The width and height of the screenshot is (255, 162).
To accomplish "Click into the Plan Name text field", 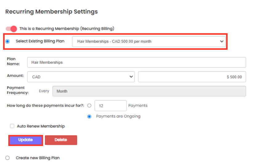I will point(136,62).
